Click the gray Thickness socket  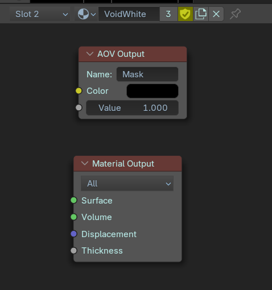(74, 251)
